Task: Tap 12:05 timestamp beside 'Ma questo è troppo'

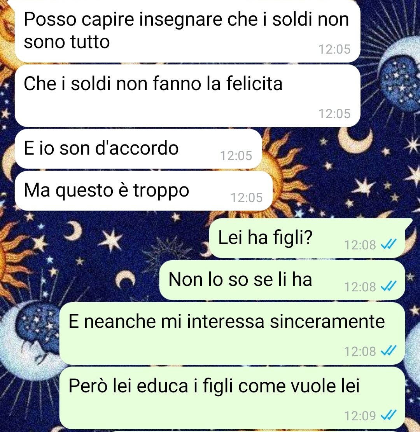Action: coord(247,197)
